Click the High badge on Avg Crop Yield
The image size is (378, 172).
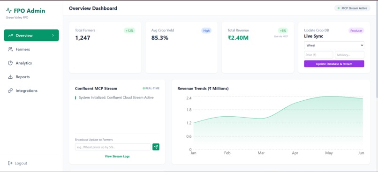(x=206, y=30)
